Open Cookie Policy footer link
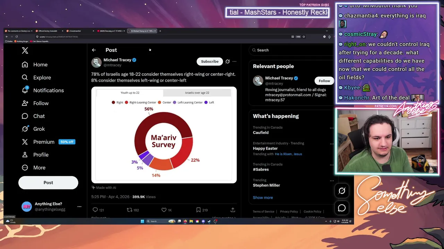The width and height of the screenshot is (444, 249). click(313, 211)
